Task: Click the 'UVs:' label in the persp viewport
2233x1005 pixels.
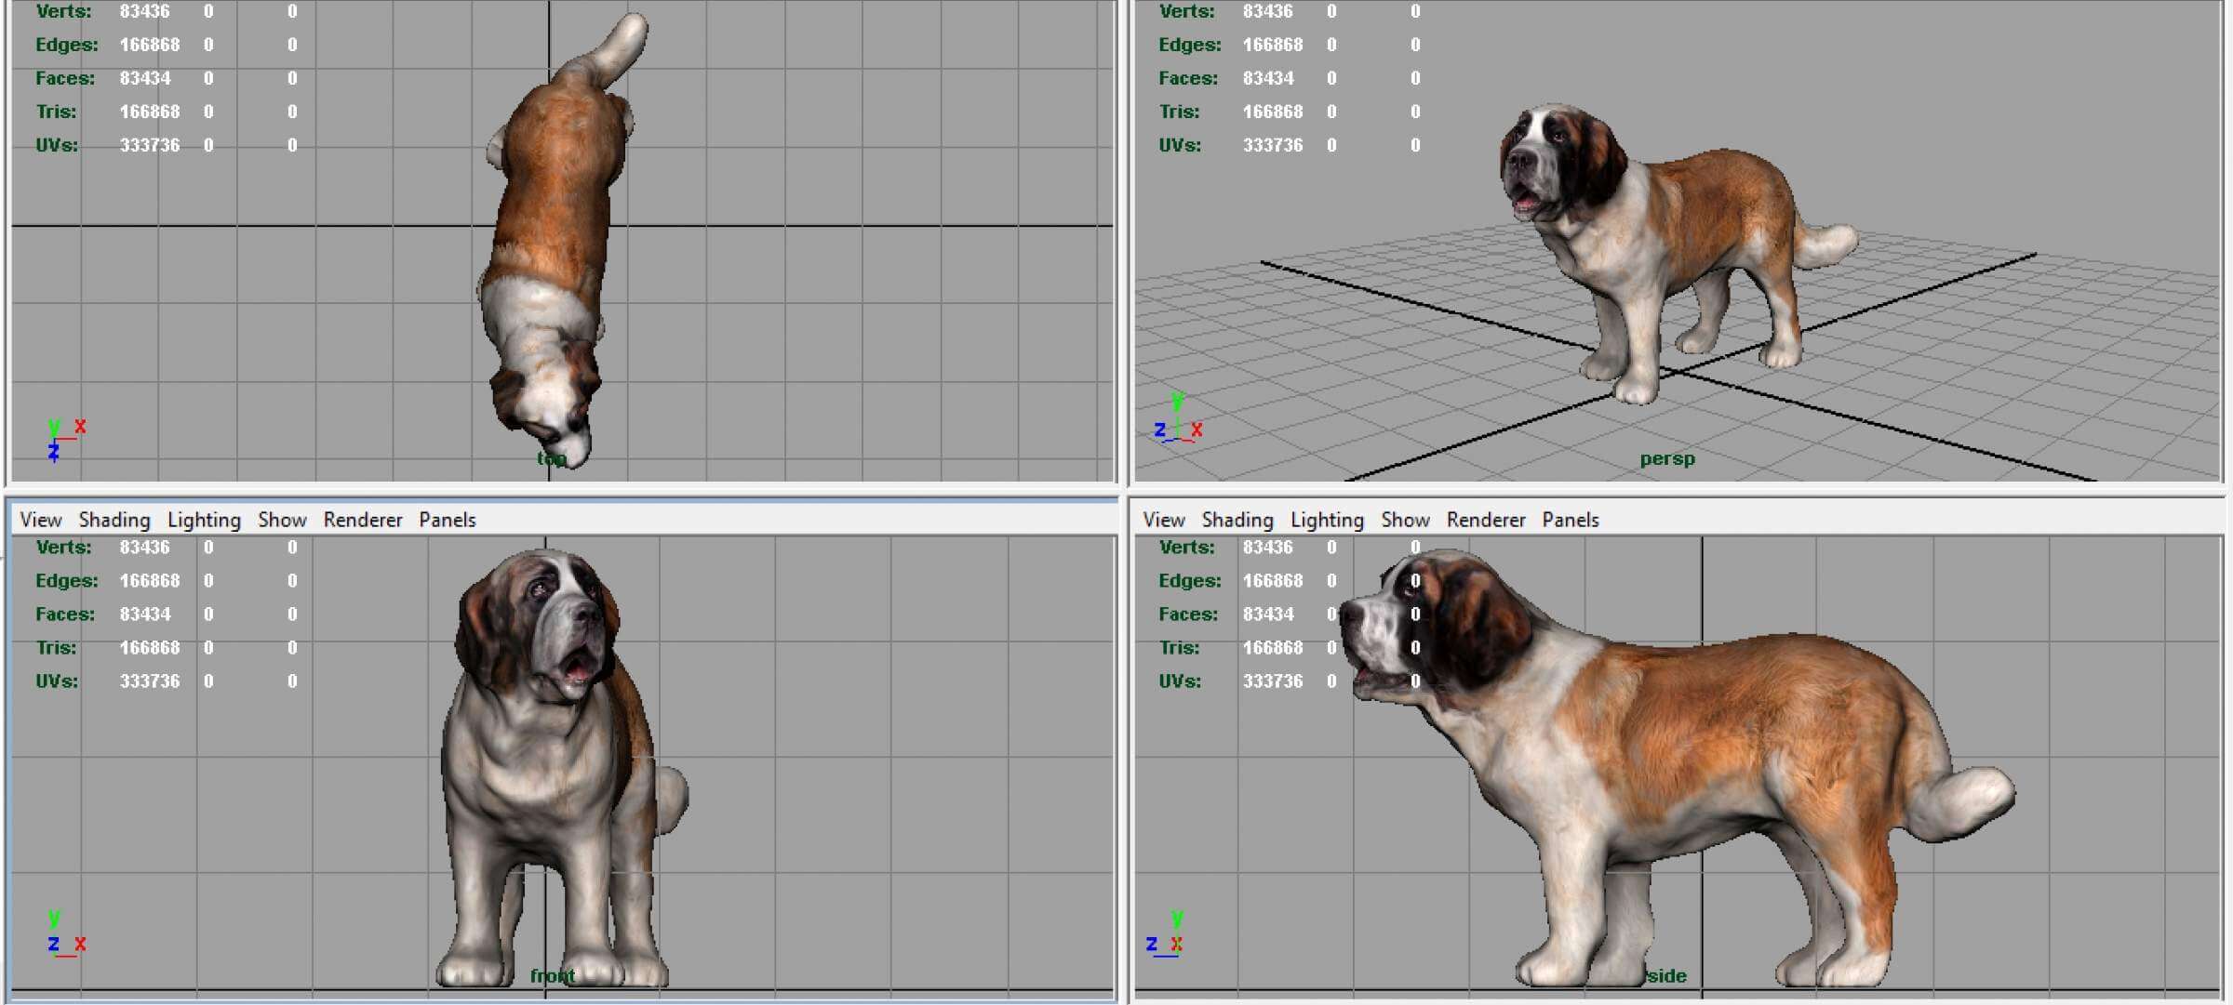Action: coord(1180,145)
